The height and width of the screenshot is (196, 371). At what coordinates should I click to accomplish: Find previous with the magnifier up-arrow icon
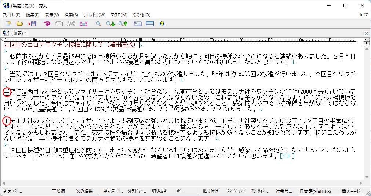pos(123,24)
